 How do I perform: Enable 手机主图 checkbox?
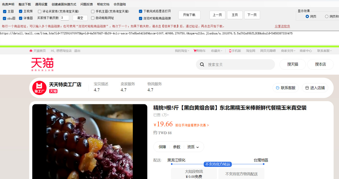click(93, 11)
